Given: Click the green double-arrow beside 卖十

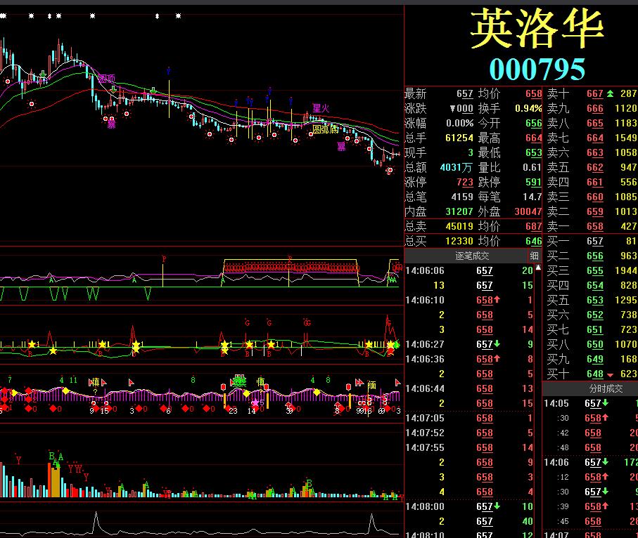Looking at the screenshot, I should pyautogui.click(x=610, y=94).
